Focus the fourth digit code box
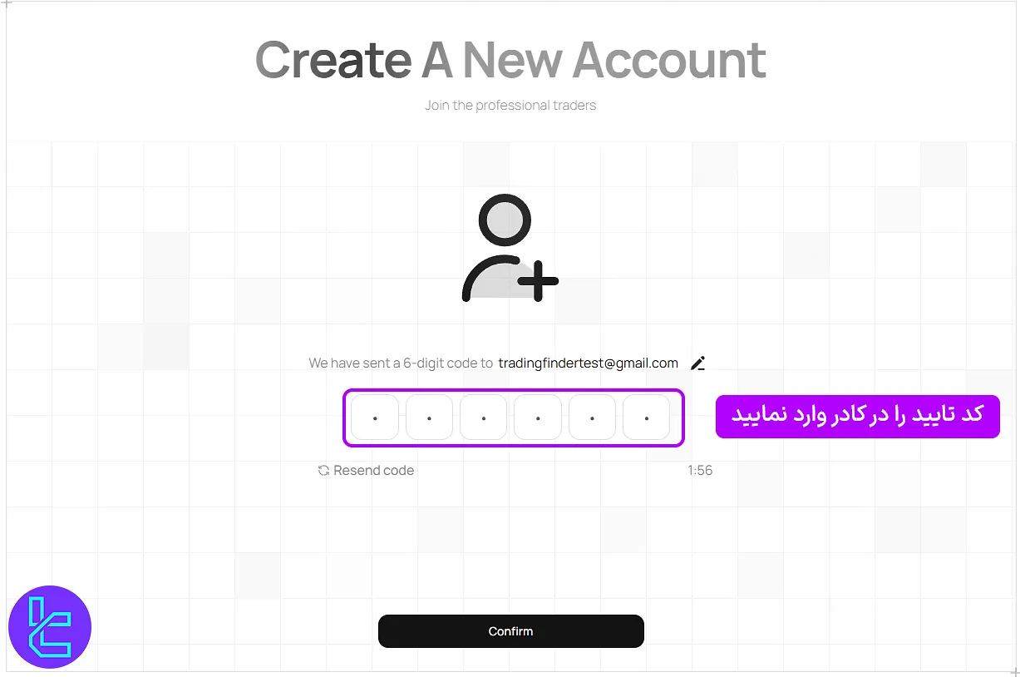This screenshot has width=1020, height=677. tap(538, 418)
